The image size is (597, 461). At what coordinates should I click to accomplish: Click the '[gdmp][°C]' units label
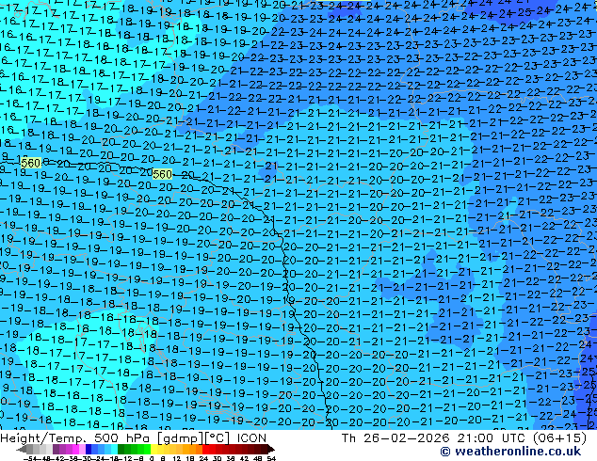coord(193,438)
